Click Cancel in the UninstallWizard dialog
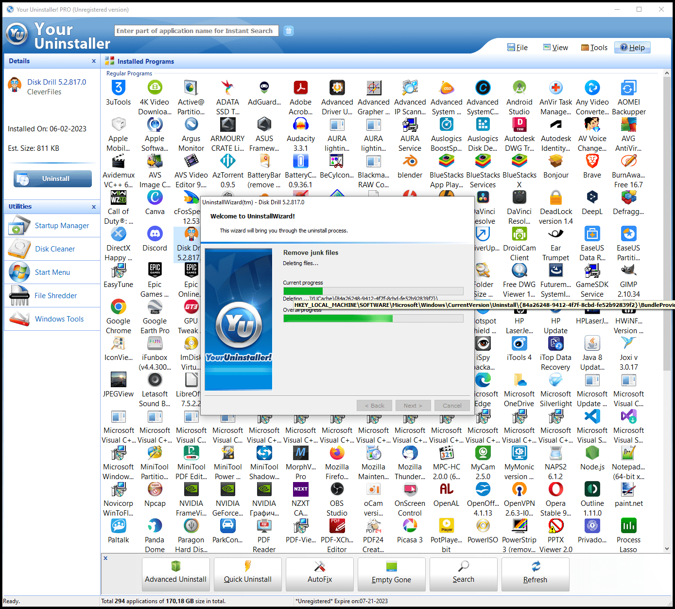Screen dimensions: 675x609 click(452, 406)
